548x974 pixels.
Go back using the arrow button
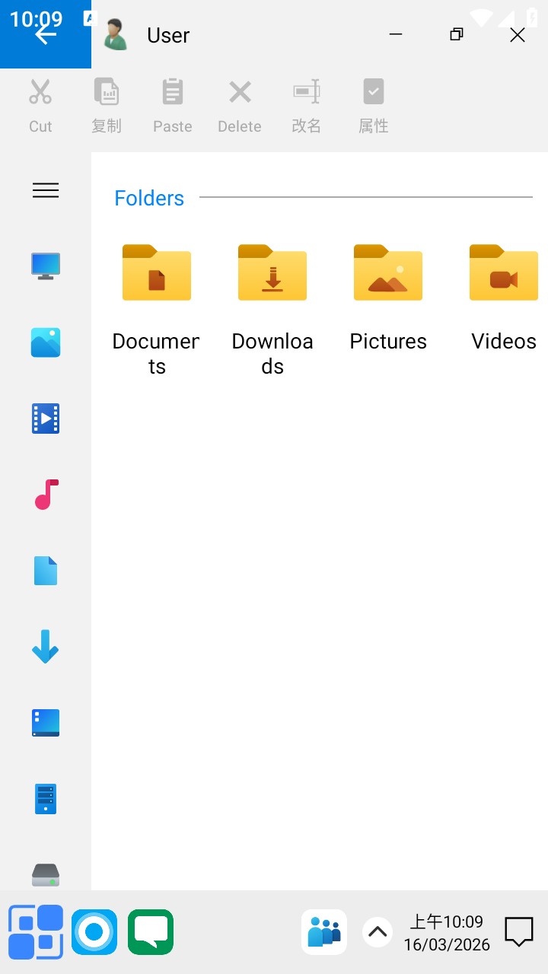pyautogui.click(x=46, y=34)
